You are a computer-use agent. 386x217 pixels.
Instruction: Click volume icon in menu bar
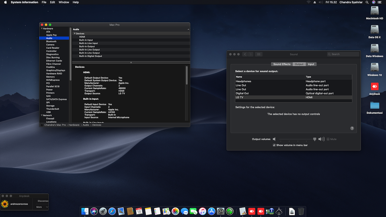point(321,2)
